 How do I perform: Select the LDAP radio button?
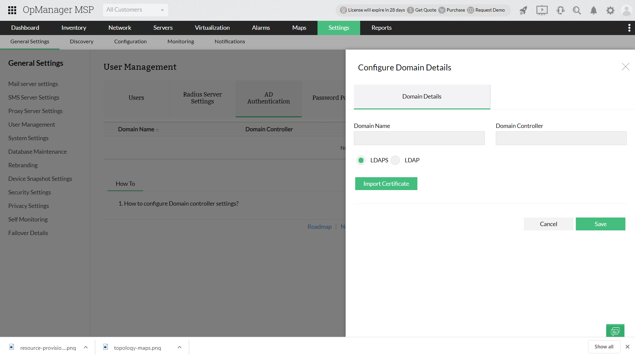click(395, 160)
